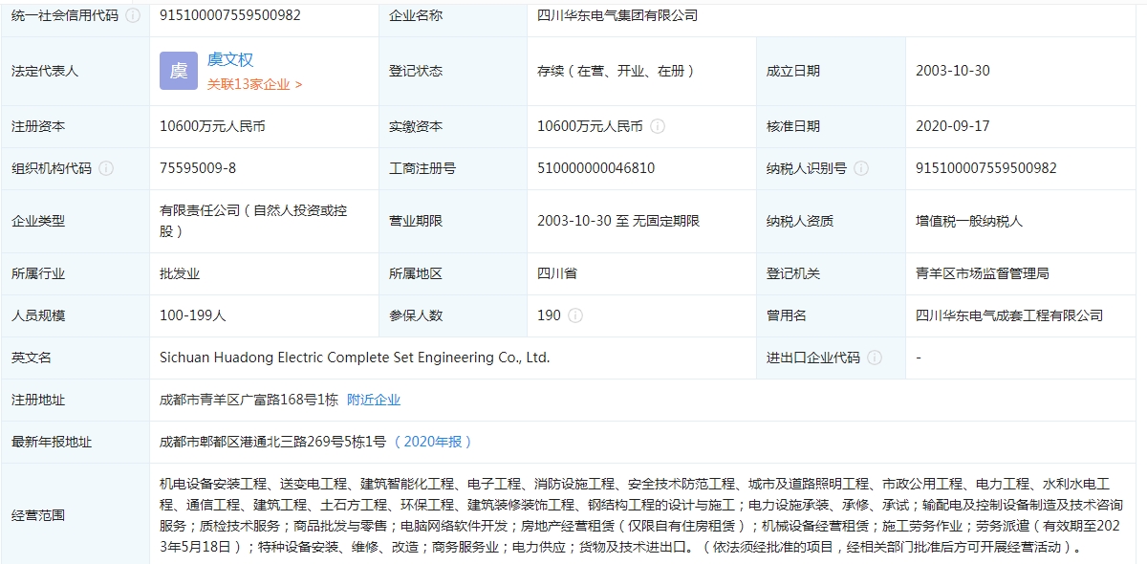Image resolution: width=1147 pixels, height=564 pixels.
Task: Click the company name 四川华东电气集团有限公司
Action: tap(617, 15)
